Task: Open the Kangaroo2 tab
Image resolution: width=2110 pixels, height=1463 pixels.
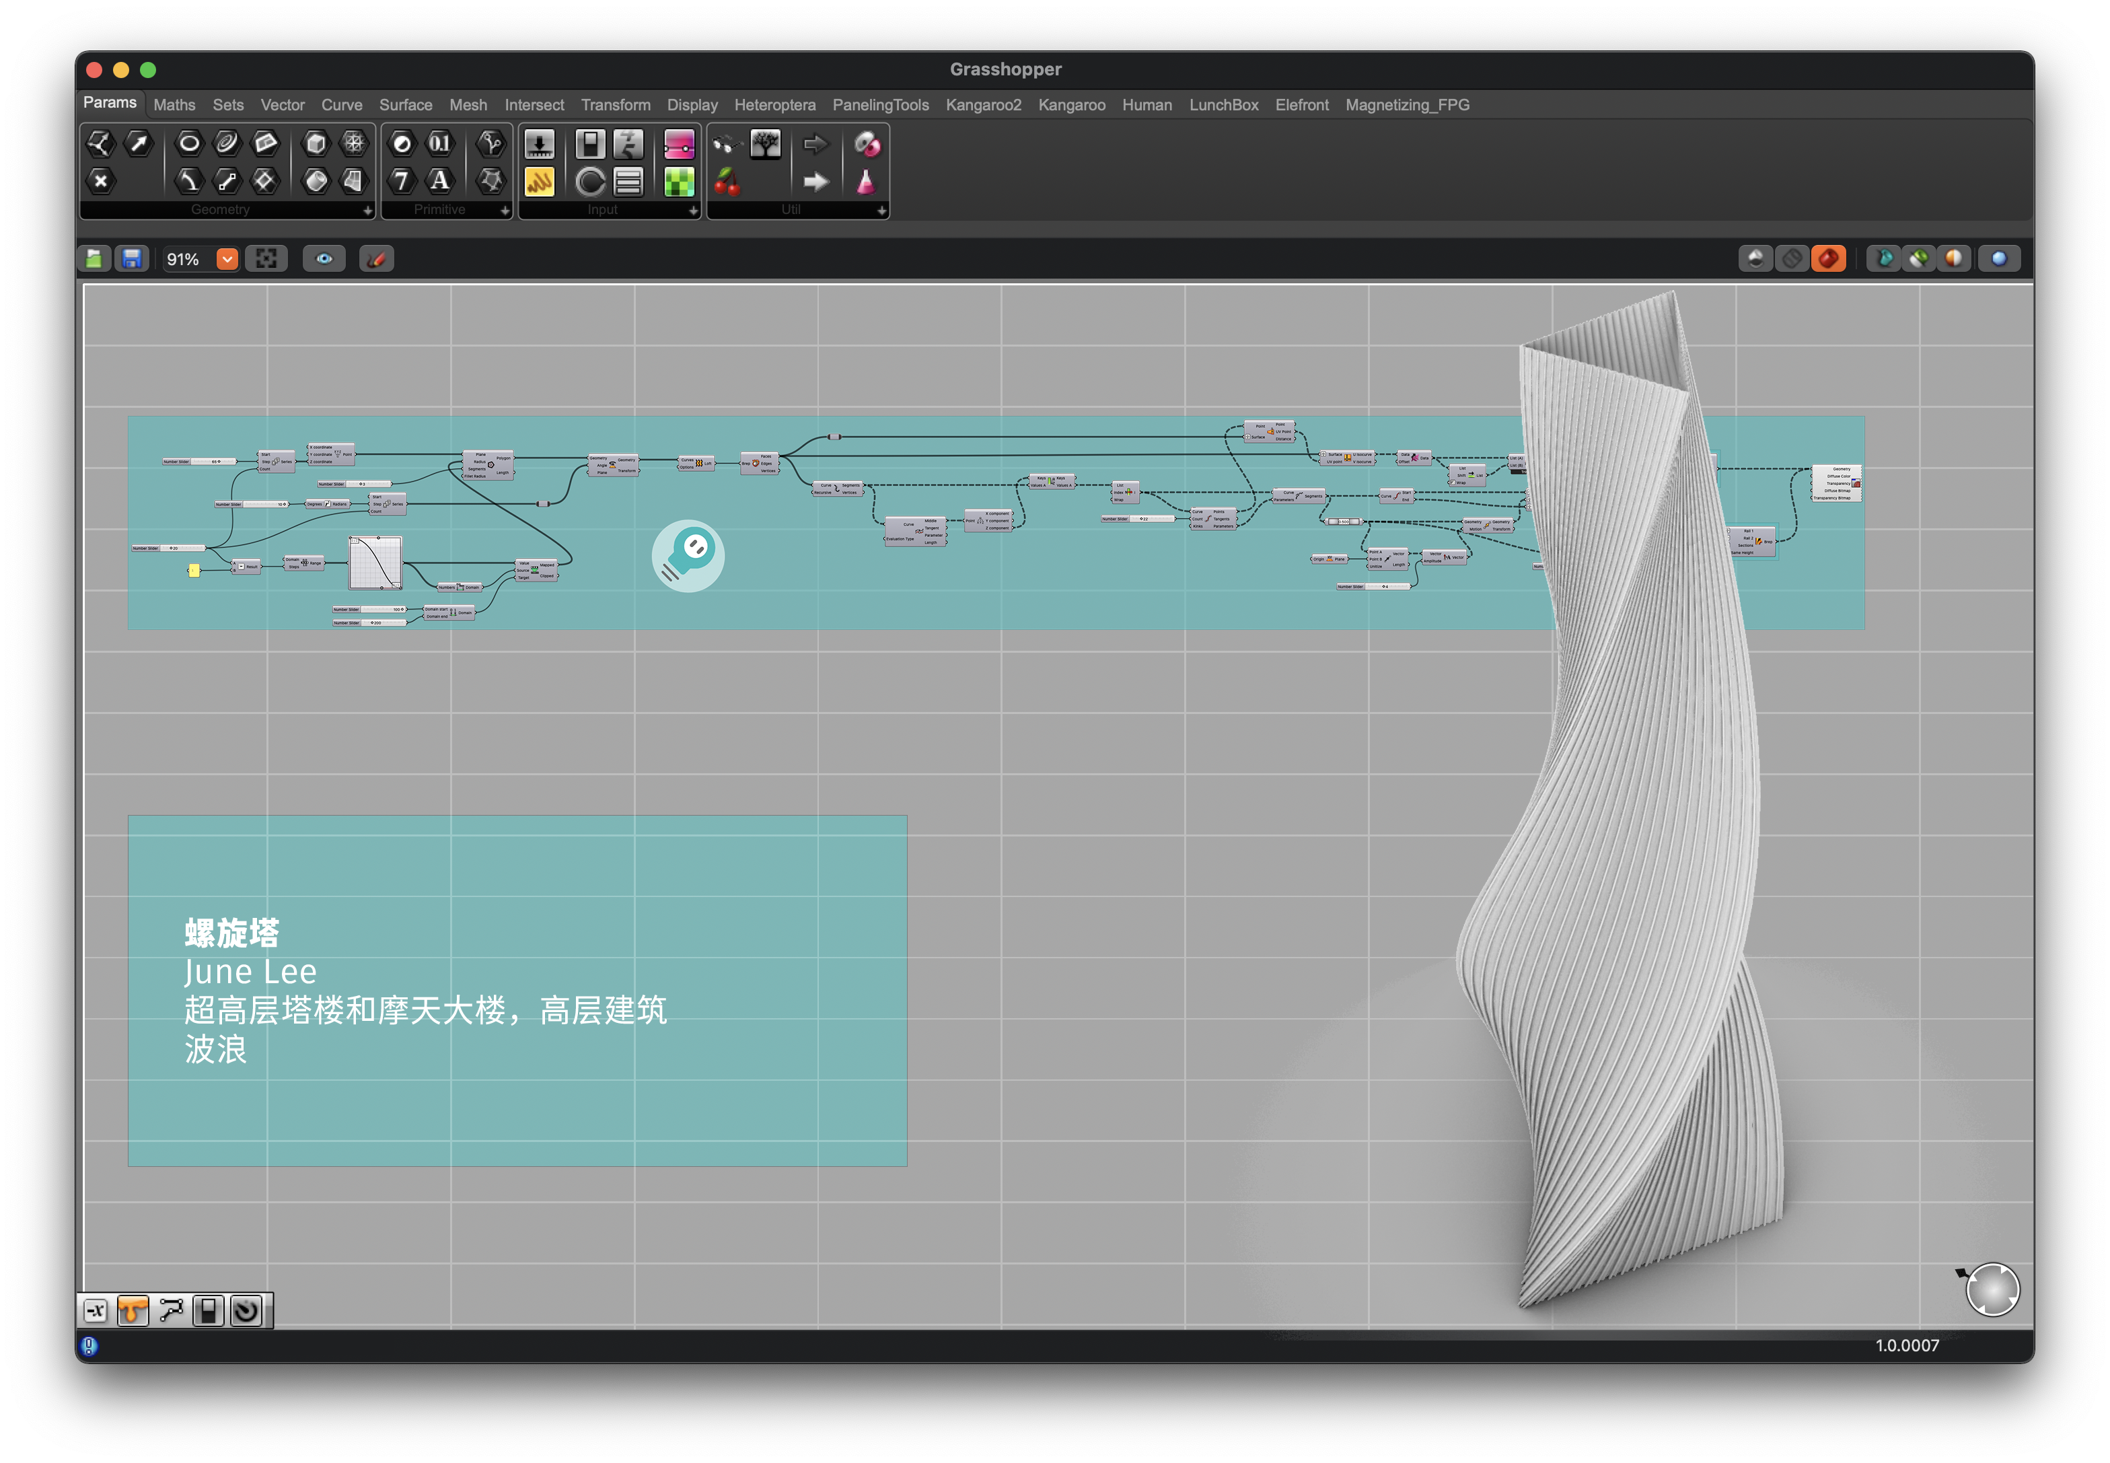Action: click(x=982, y=106)
